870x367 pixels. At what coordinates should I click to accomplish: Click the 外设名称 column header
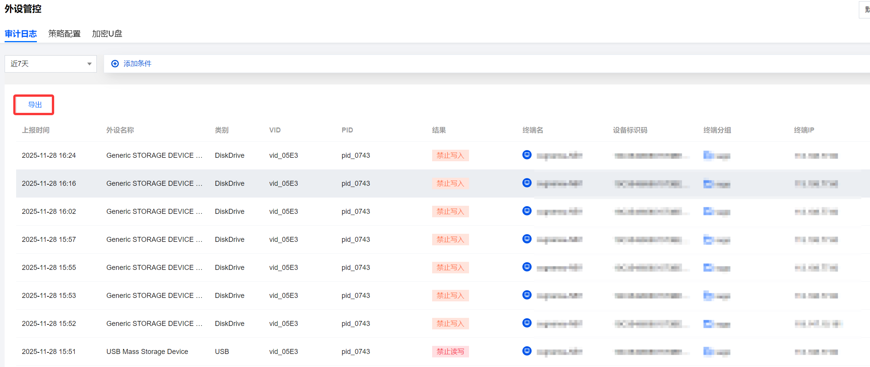click(120, 130)
